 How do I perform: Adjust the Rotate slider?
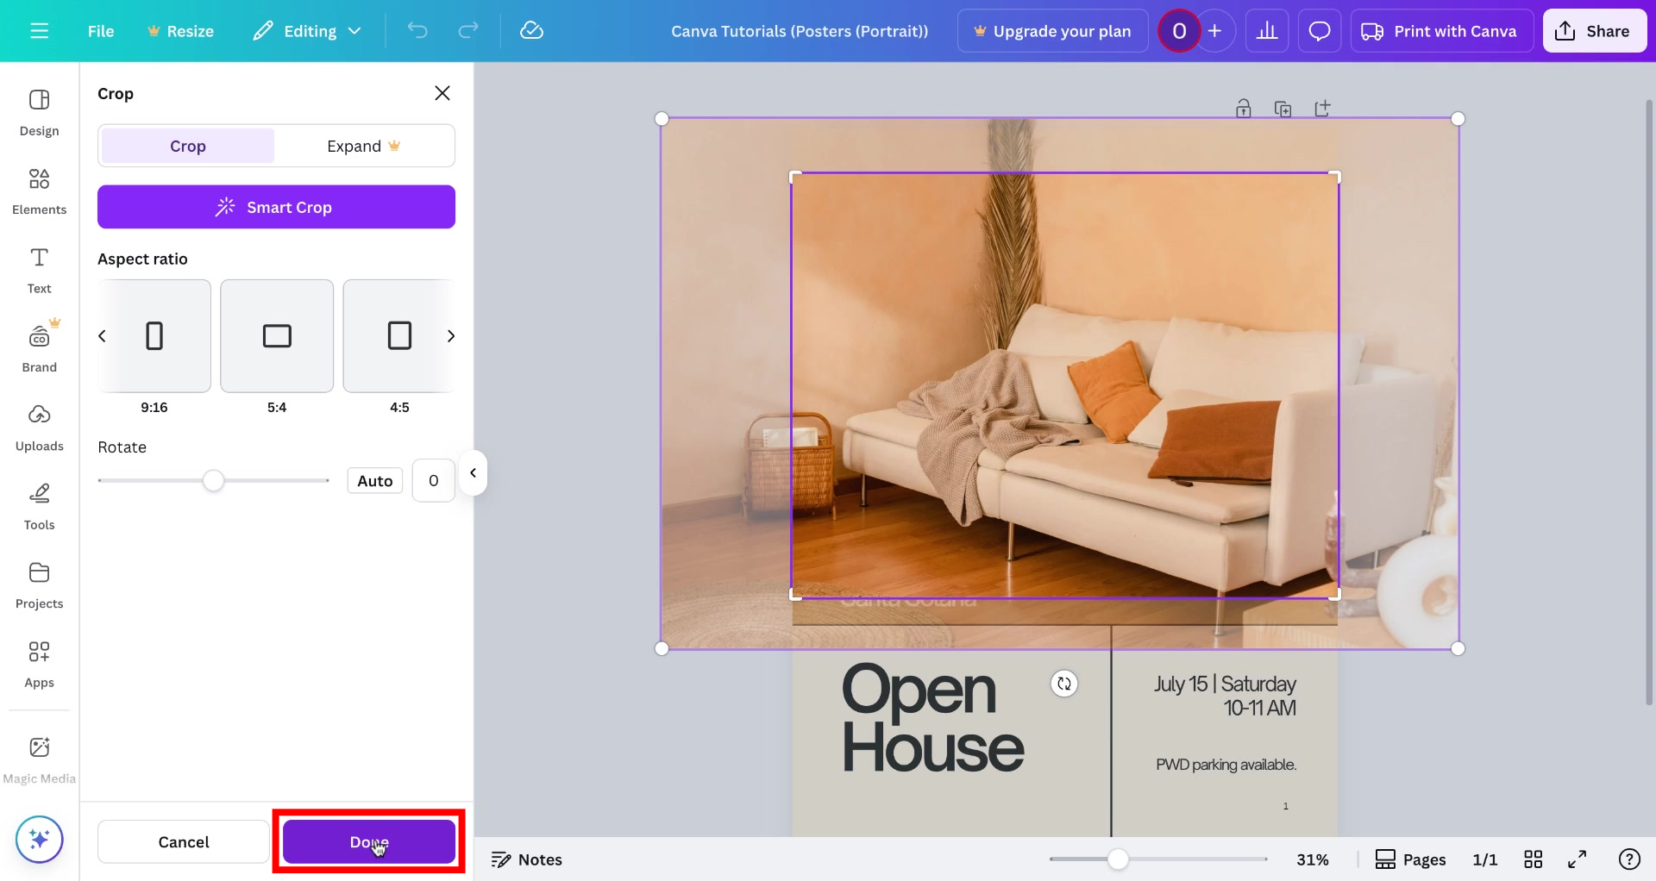214,480
